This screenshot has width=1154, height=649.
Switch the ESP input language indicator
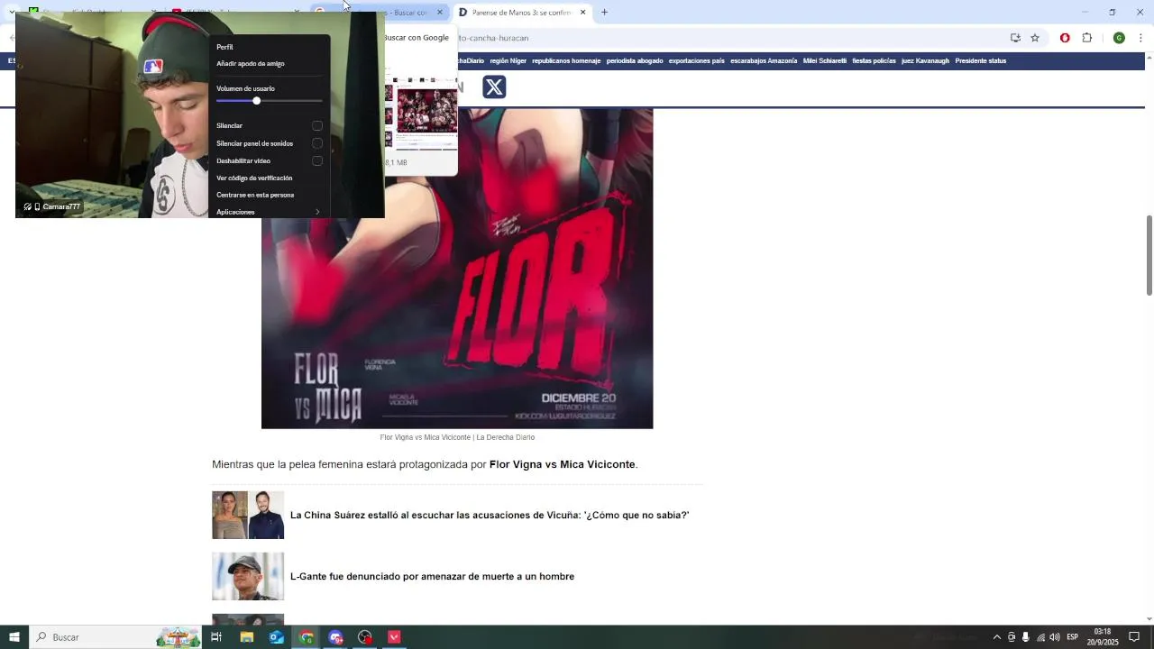(1072, 637)
